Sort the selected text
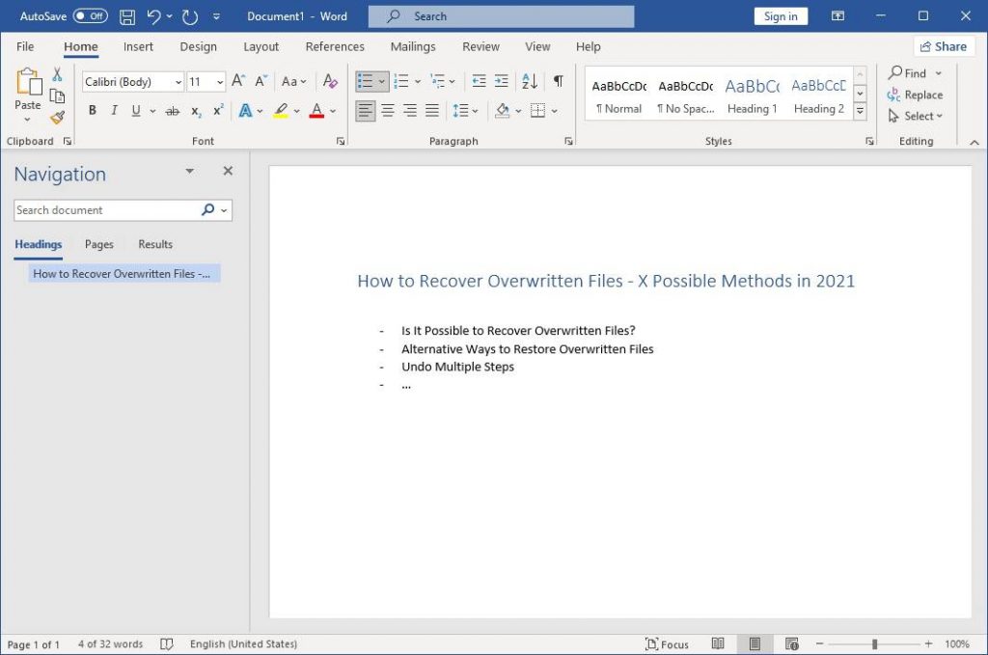This screenshot has height=655, width=988. pos(529,81)
